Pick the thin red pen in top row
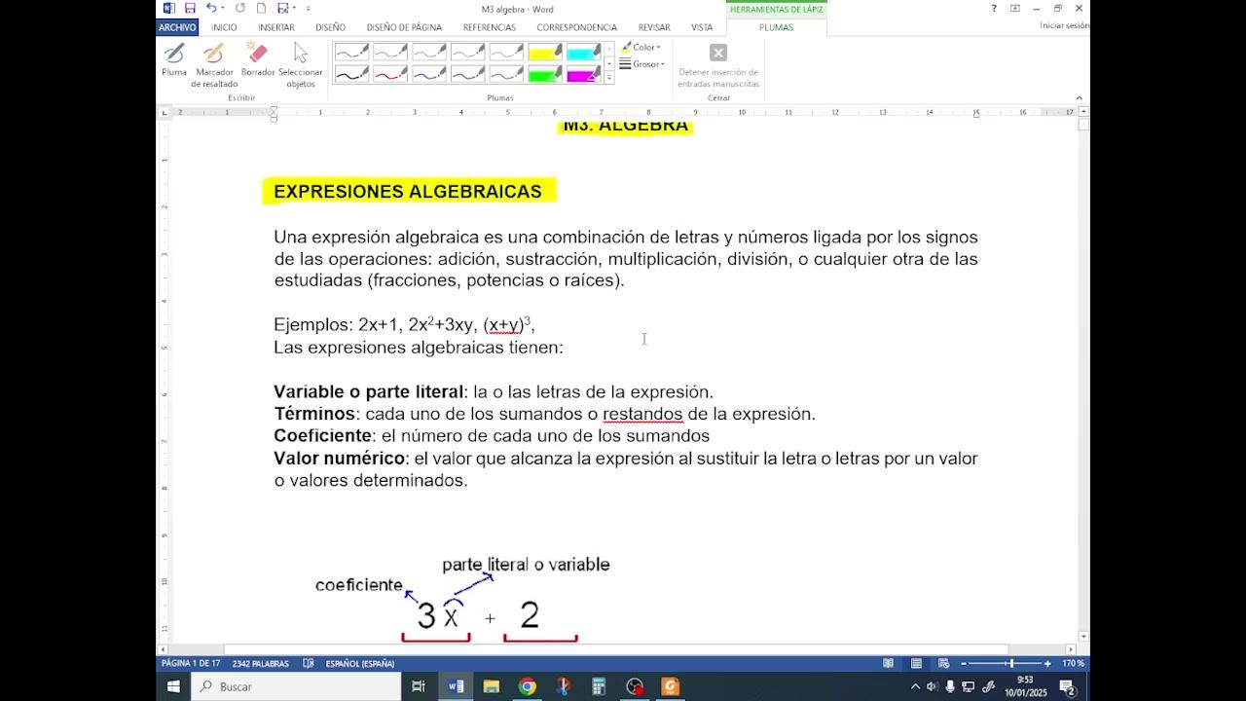1246x701 pixels. pos(390,52)
